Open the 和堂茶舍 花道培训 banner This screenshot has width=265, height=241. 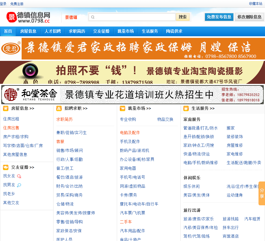click(x=132, y=95)
